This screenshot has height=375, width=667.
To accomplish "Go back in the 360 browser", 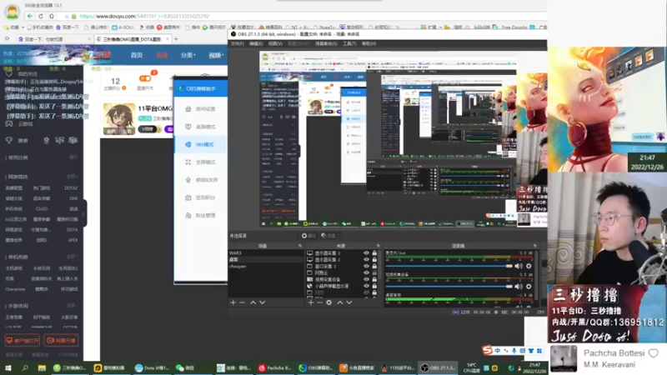I will 29,16.
